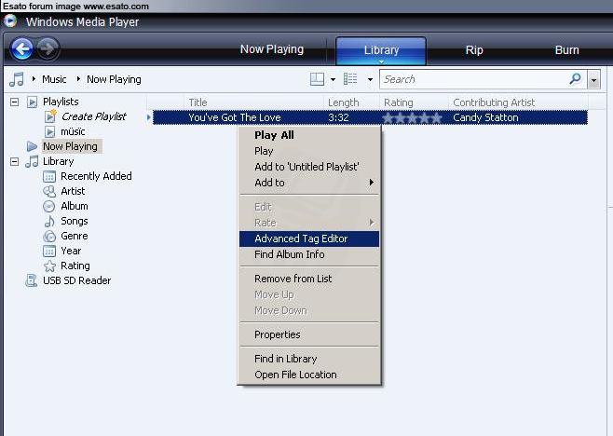The height and width of the screenshot is (436, 613).
Task: Expand the Now Playing breadcrumb arrow
Action: pos(78,79)
